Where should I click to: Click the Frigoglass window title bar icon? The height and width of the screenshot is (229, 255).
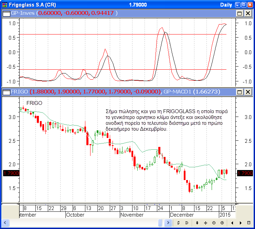point(5,5)
